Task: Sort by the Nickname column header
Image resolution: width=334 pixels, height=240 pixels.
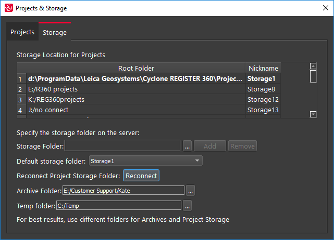Action: point(263,68)
